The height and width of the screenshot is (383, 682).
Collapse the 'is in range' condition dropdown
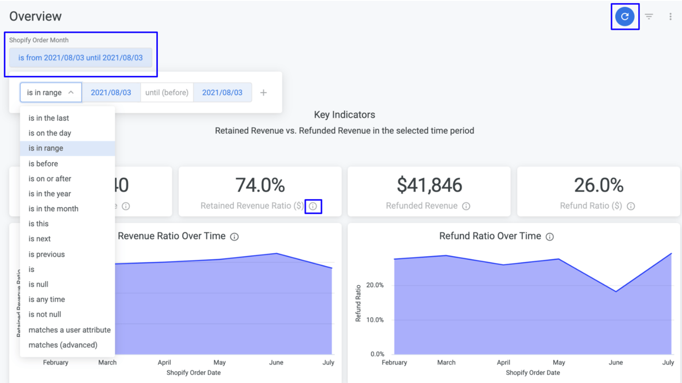[51, 92]
